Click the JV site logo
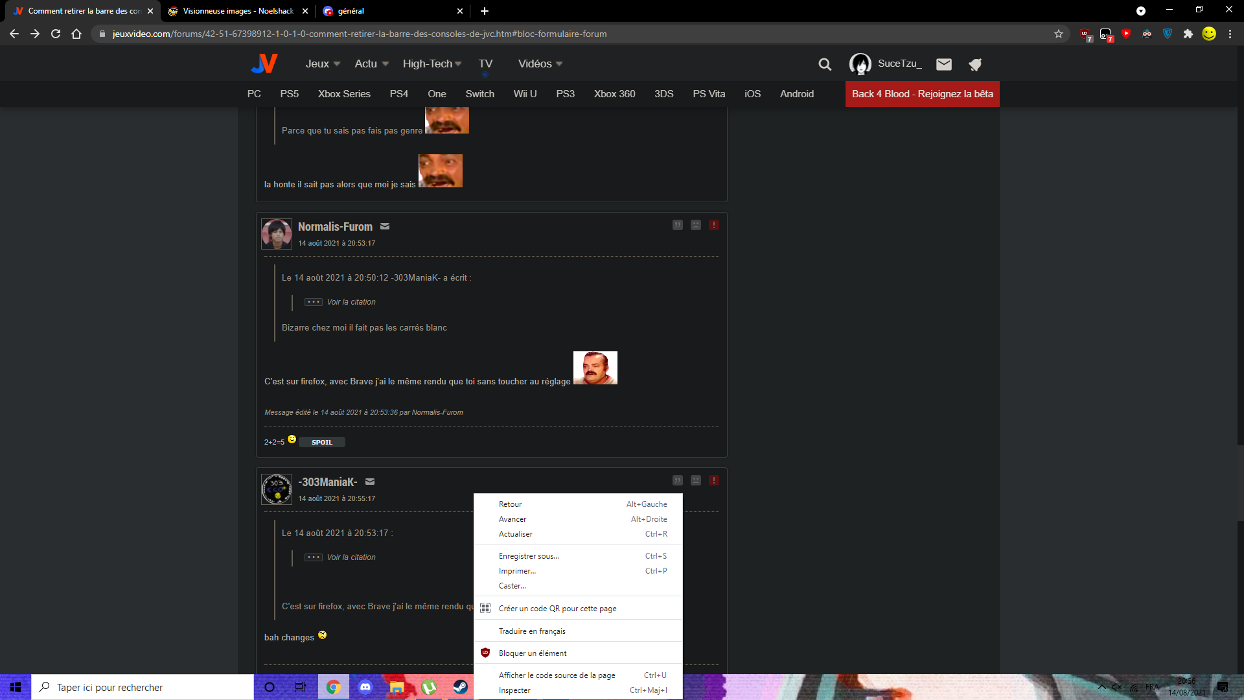Screen dimensions: 1244x700 [x=264, y=64]
